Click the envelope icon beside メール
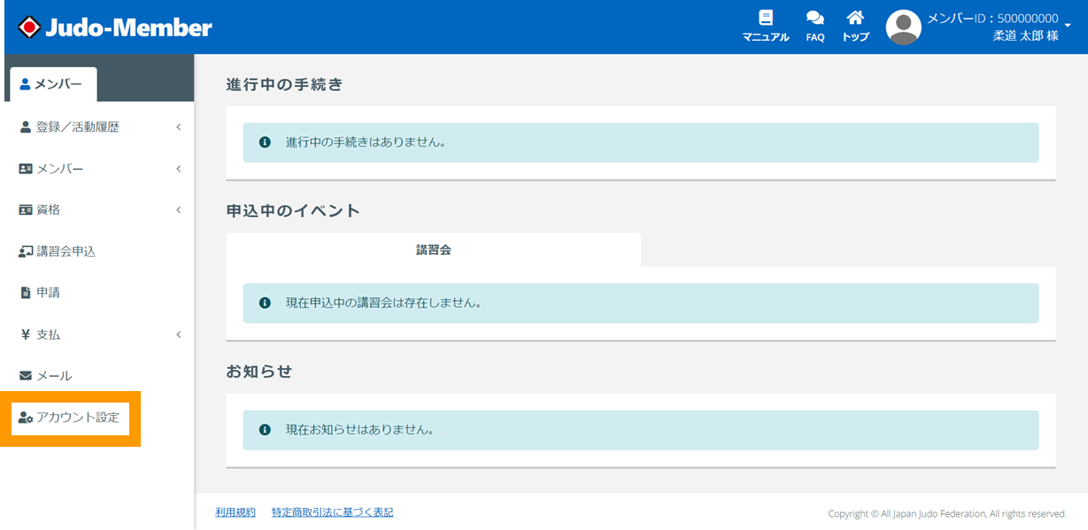Image resolution: width=1088 pixels, height=530 pixels. coord(26,376)
